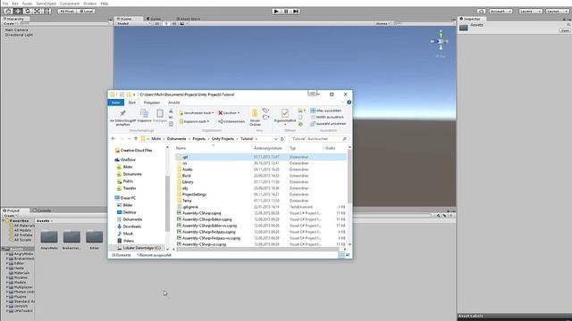Open Unity Component menu
572x321 pixels.
[x=70, y=4]
